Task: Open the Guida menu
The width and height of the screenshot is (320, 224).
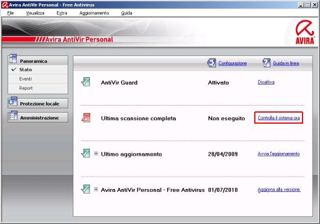Action: point(127,13)
